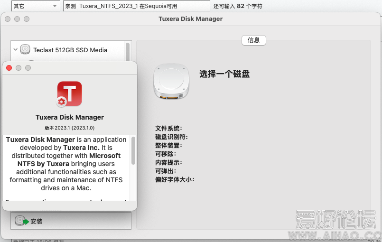Open the 其它 category dropdown
382x242 pixels.
tap(35, 6)
